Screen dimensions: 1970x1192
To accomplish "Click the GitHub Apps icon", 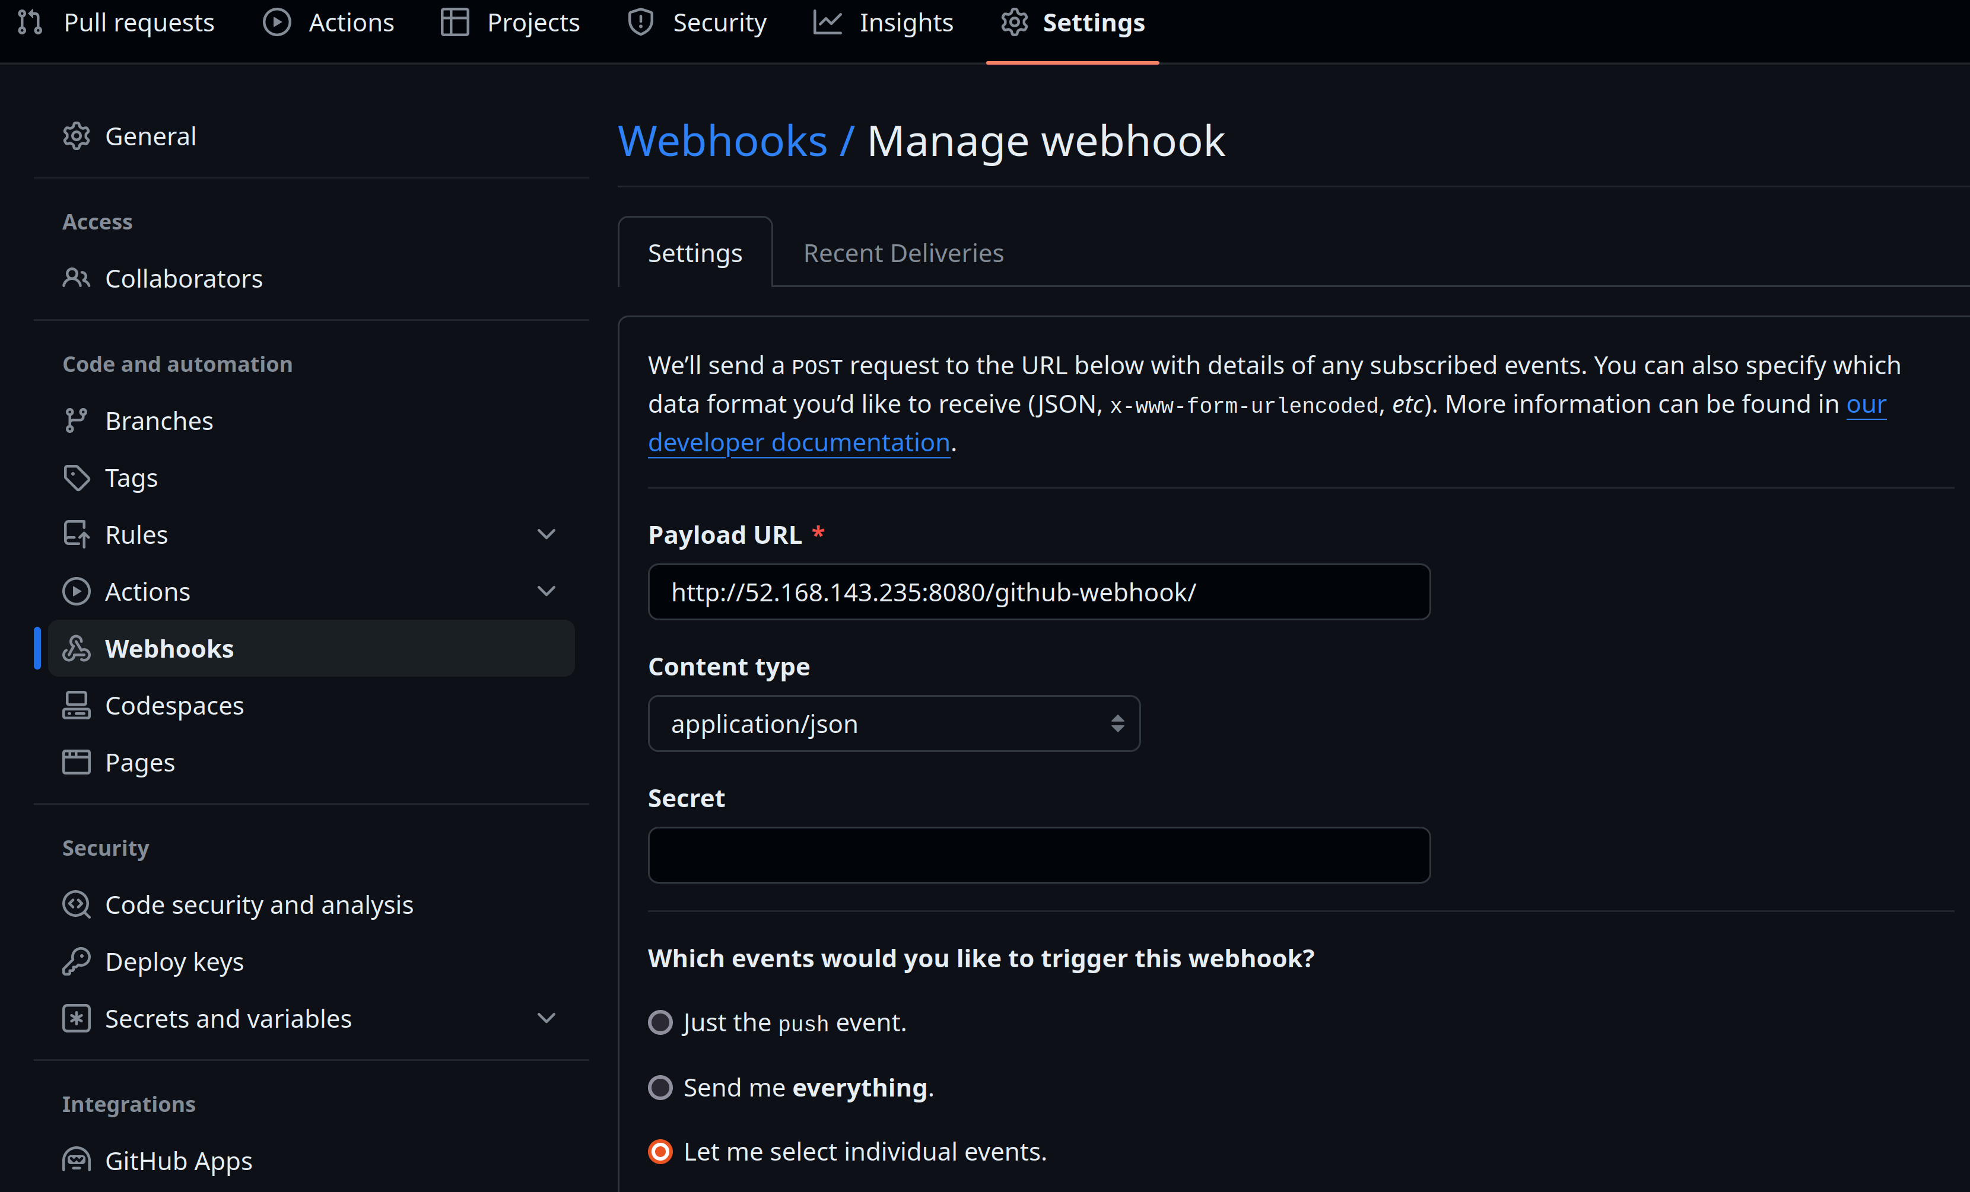I will pos(76,1160).
